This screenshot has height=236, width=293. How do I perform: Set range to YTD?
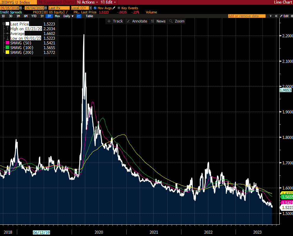34,16
